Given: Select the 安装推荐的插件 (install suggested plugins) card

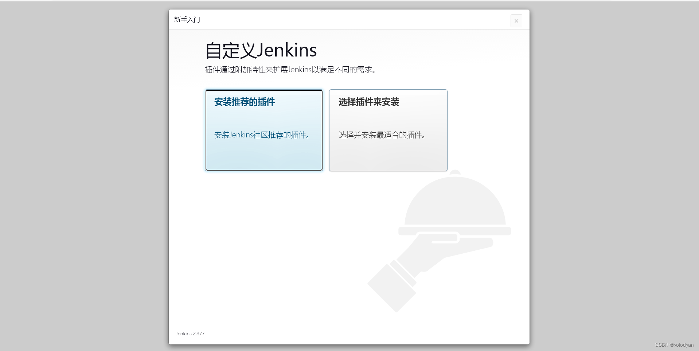Looking at the screenshot, I should click(263, 130).
